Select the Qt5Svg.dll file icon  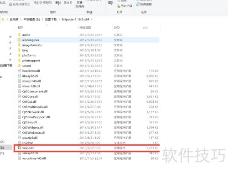(19, 122)
